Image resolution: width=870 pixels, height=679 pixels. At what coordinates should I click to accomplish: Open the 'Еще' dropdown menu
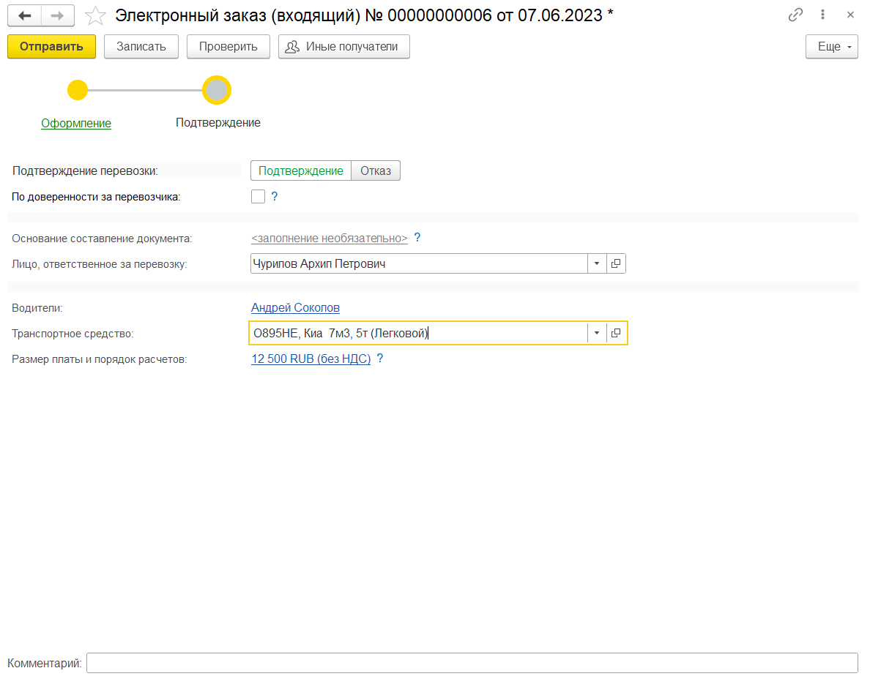pos(831,47)
